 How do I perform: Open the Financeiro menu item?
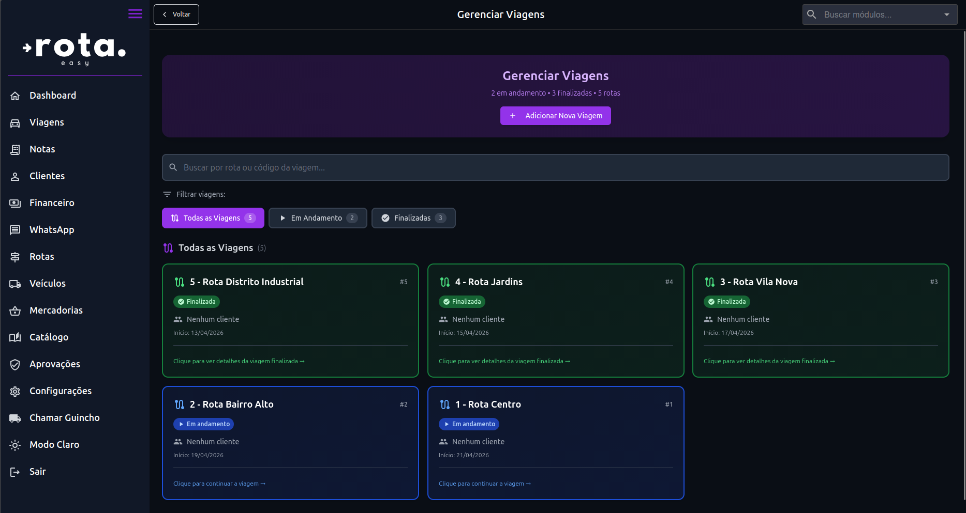click(52, 203)
